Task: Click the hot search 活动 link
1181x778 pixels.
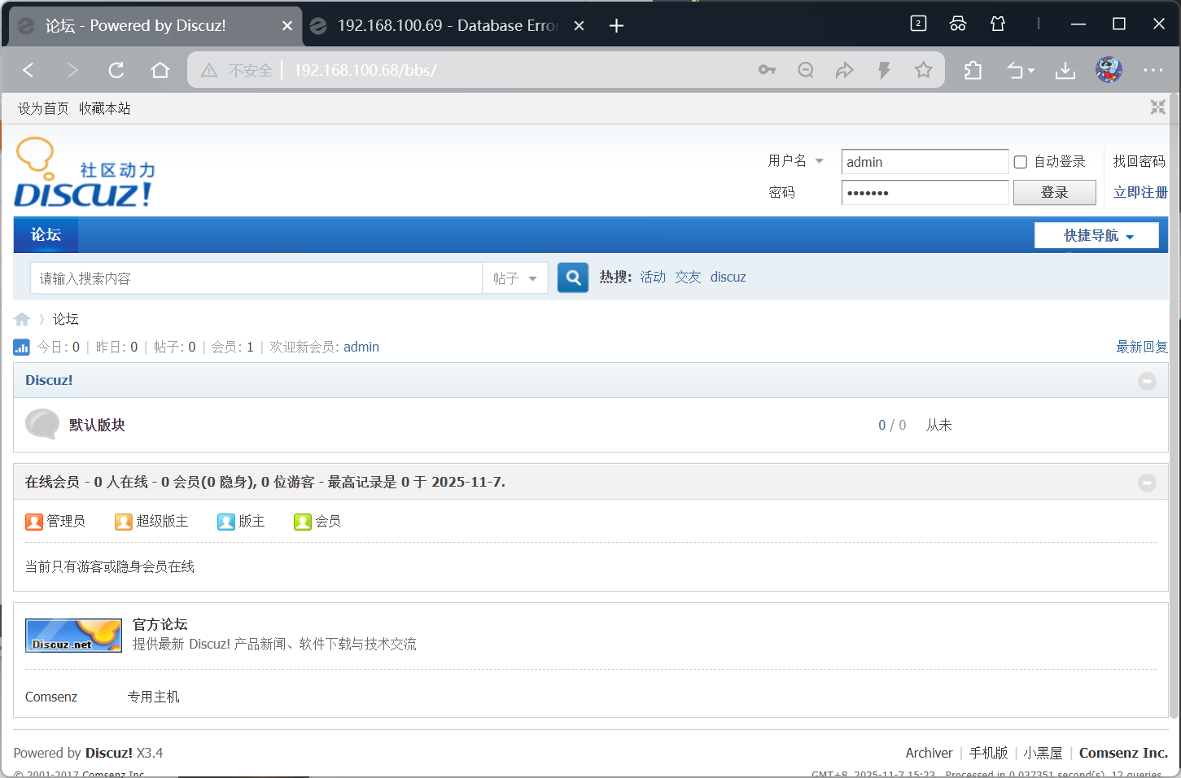Action: pyautogui.click(x=653, y=277)
